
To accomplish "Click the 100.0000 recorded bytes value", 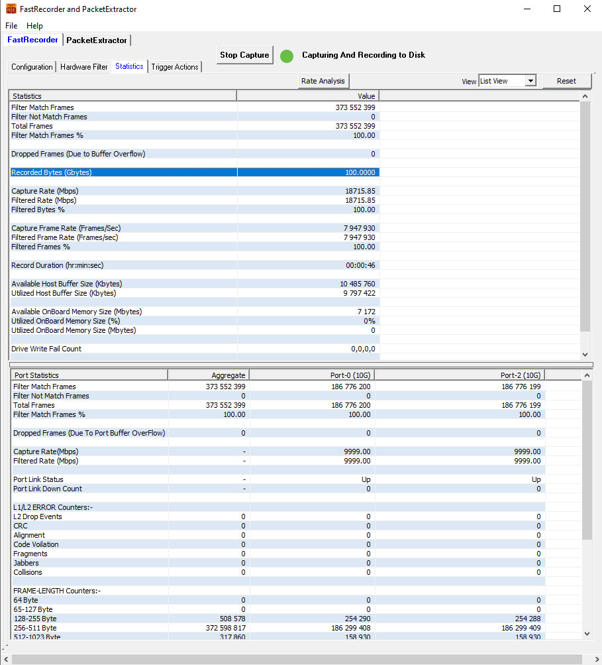I will tap(360, 172).
